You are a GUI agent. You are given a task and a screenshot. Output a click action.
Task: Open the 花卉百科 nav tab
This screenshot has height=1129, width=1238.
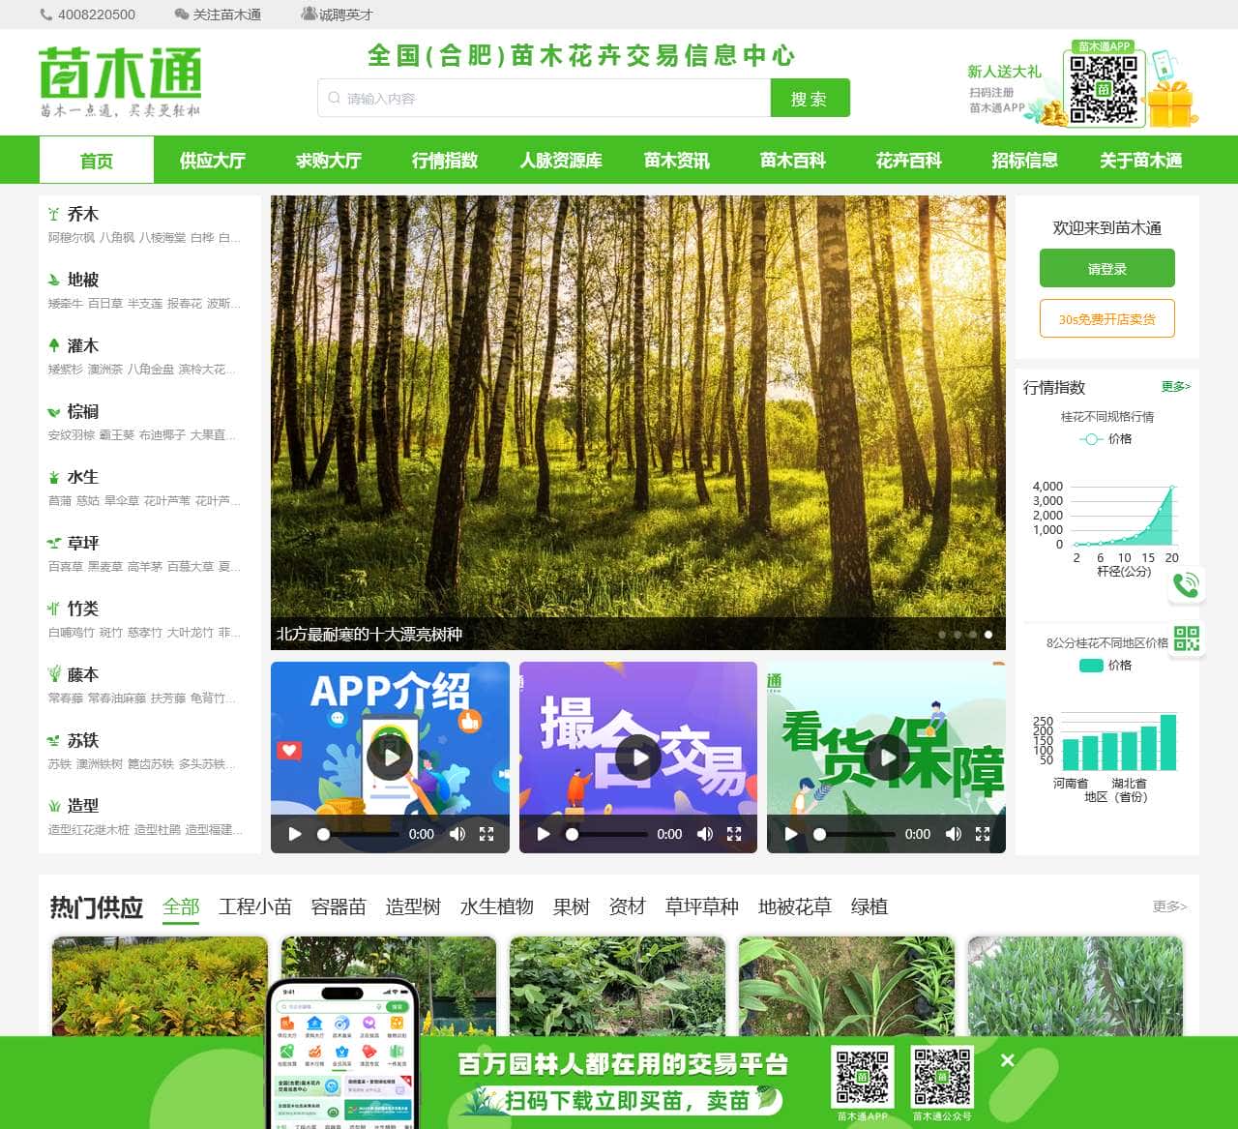point(909,161)
